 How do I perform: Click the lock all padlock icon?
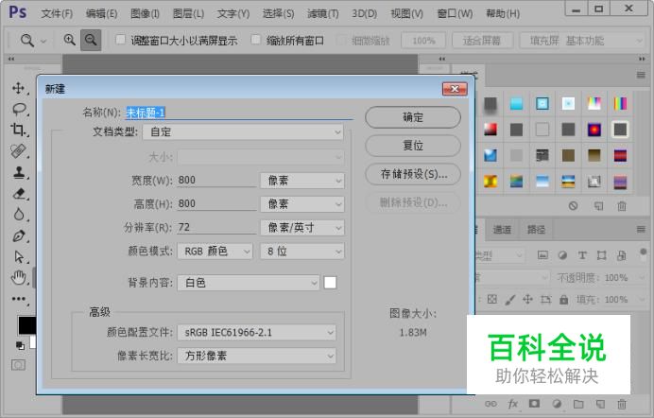coord(564,299)
